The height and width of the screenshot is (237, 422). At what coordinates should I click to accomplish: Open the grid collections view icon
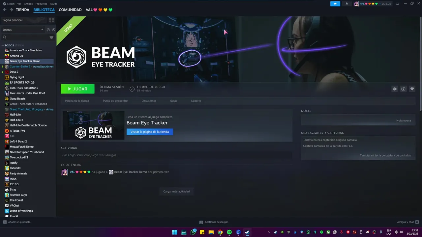(x=51, y=20)
